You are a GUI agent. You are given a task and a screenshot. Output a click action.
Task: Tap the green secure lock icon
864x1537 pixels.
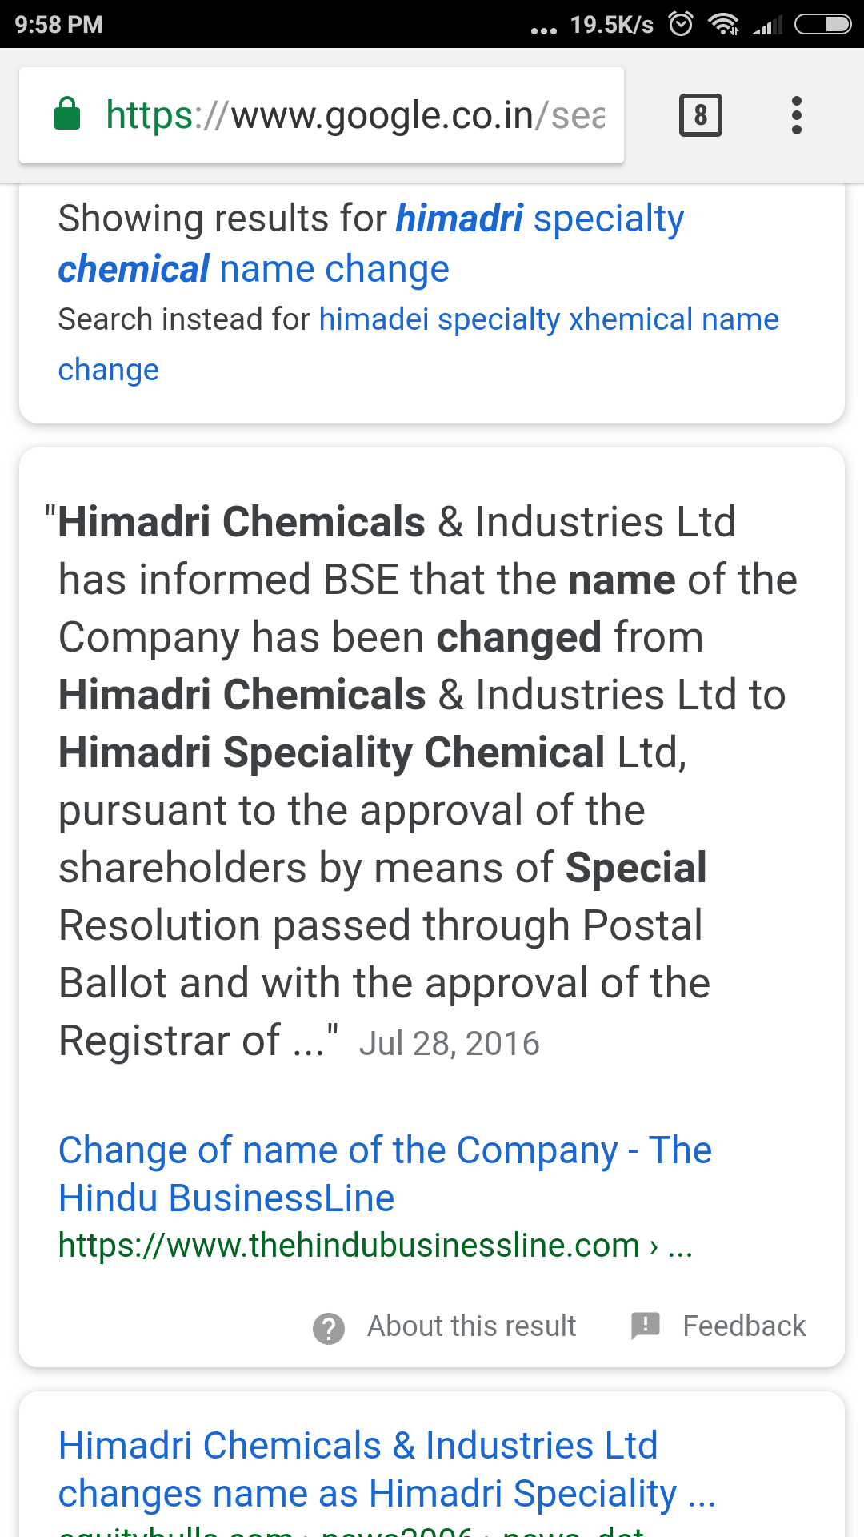coord(67,114)
